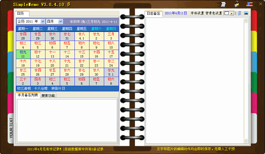Open the background color dropdown arrow
Viewport: 265px width, 154px height.
pyautogui.click(x=232, y=13)
